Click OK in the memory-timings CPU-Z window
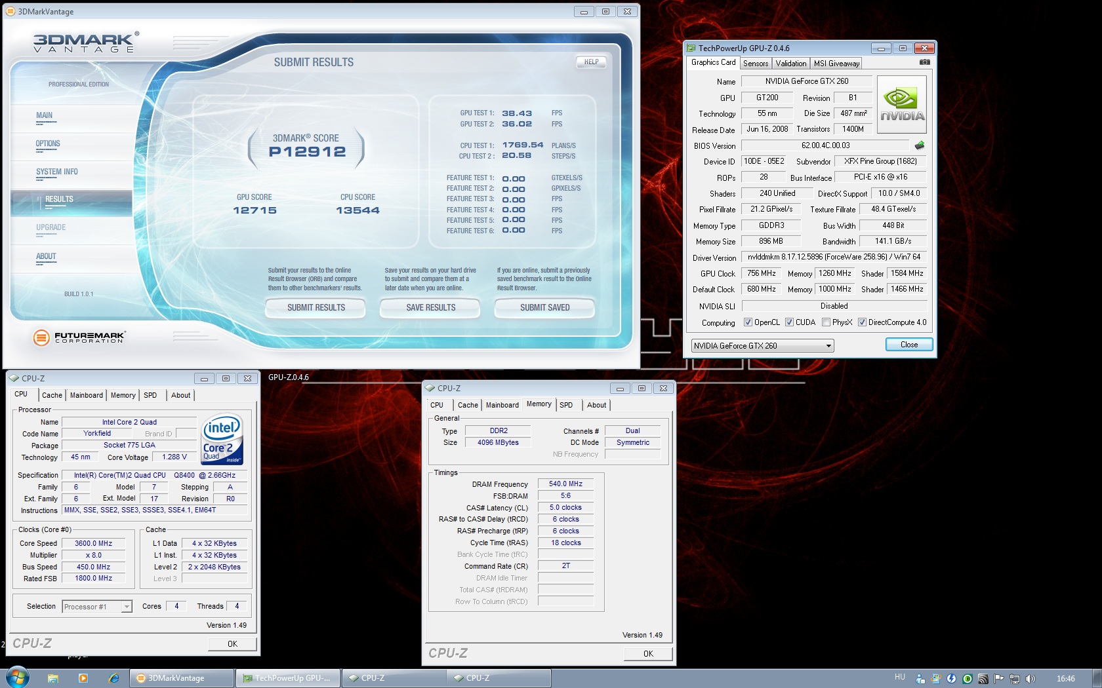 click(648, 654)
